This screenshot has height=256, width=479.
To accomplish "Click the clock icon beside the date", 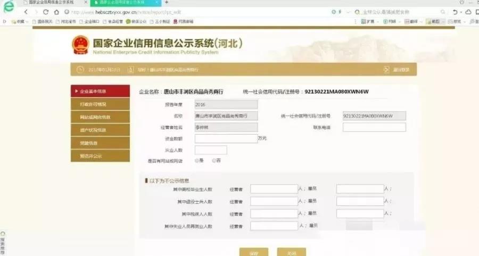I will tap(80, 70).
